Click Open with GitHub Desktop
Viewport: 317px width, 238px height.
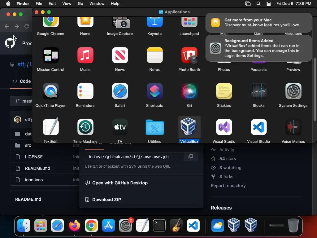120,183
